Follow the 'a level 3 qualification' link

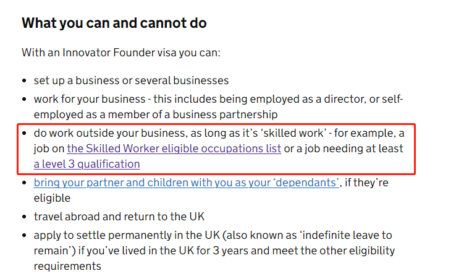86,164
